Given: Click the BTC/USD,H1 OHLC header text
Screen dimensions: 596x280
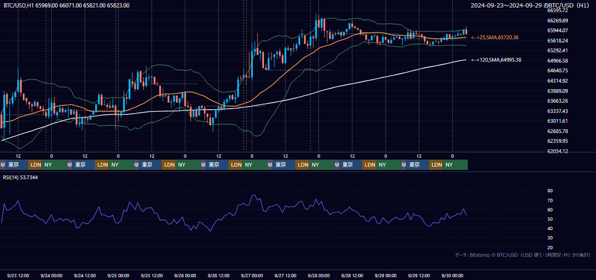Looking at the screenshot, I should click(67, 6).
